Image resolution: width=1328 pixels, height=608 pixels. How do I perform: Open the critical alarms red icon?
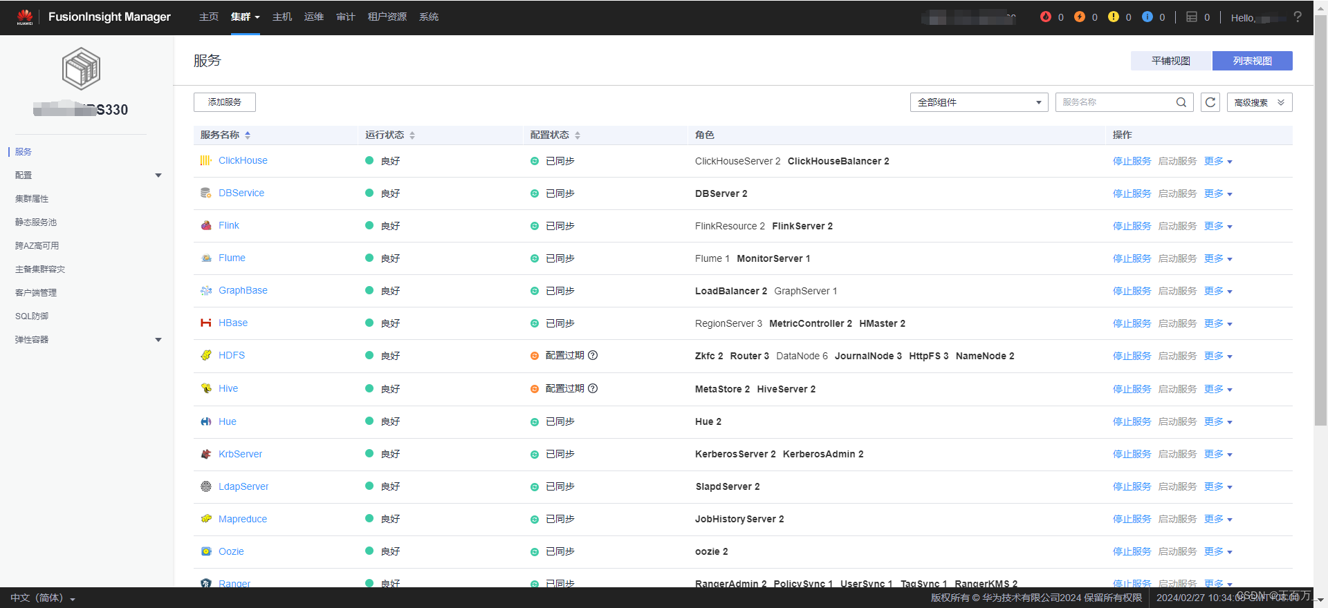[1045, 17]
